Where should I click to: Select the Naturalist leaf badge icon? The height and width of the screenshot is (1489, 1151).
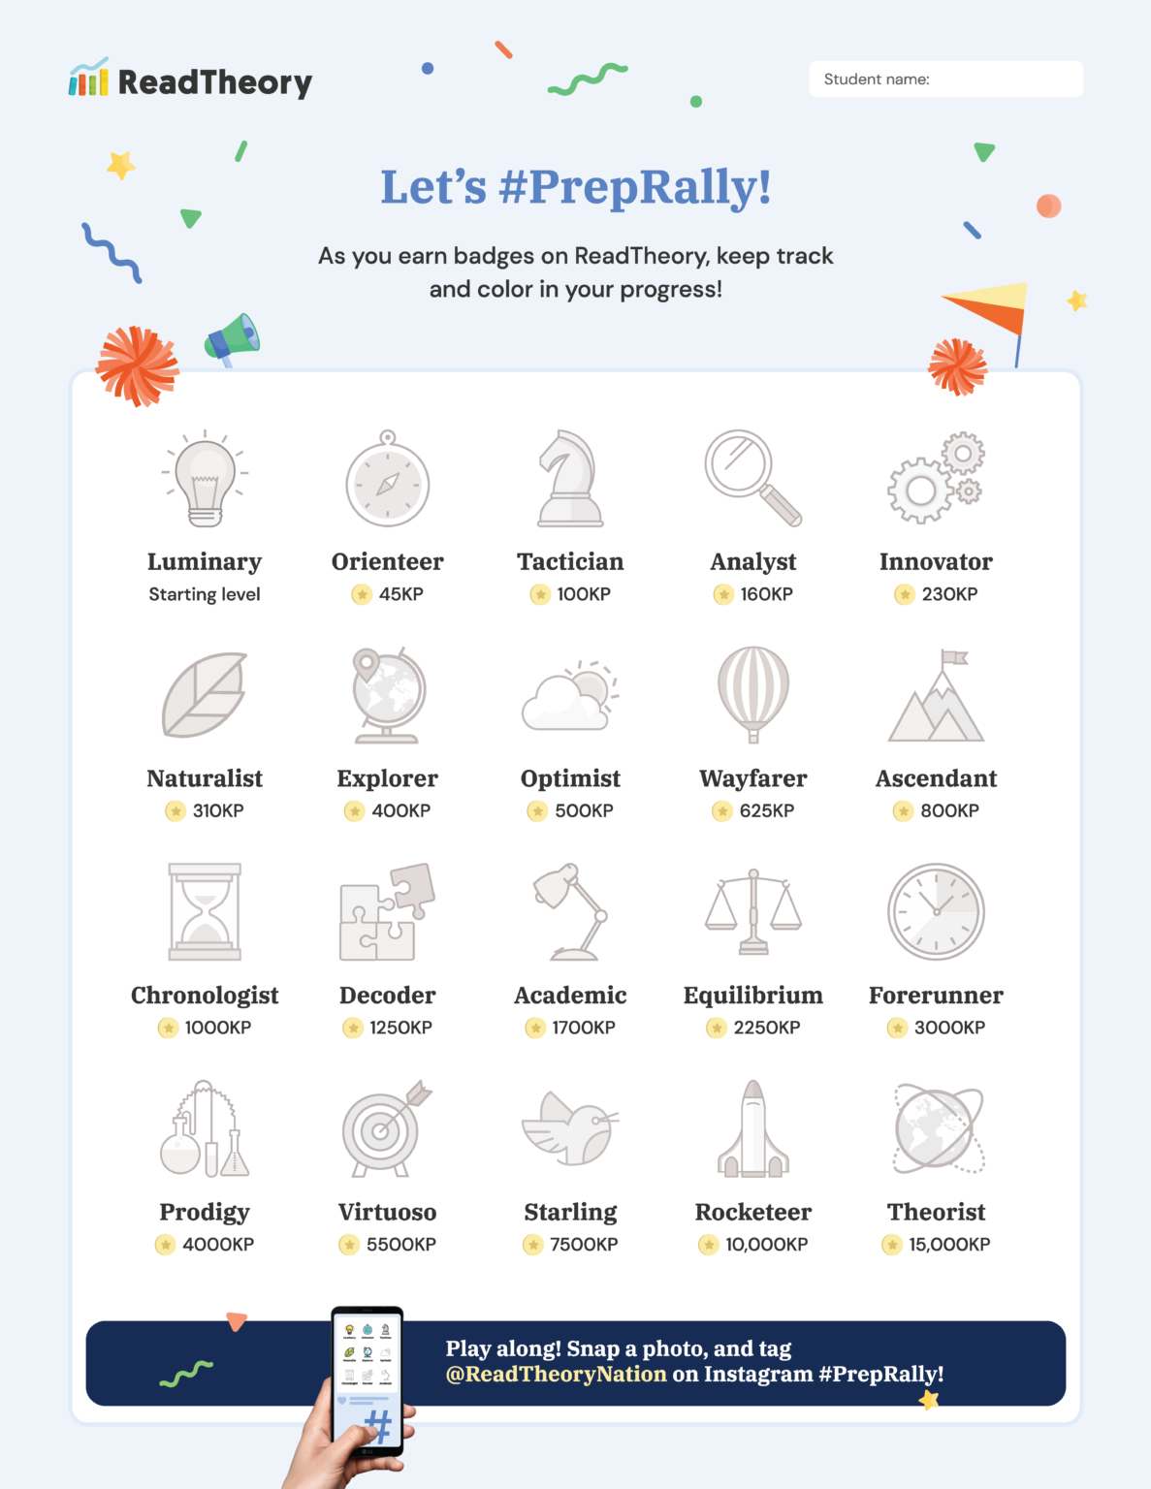205,695
